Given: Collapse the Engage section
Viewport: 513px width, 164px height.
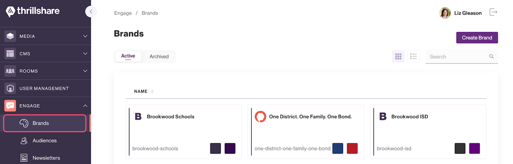Looking at the screenshot, I should 85,106.
